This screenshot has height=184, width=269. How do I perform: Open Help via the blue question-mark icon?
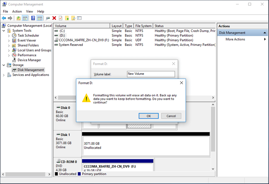33,18
